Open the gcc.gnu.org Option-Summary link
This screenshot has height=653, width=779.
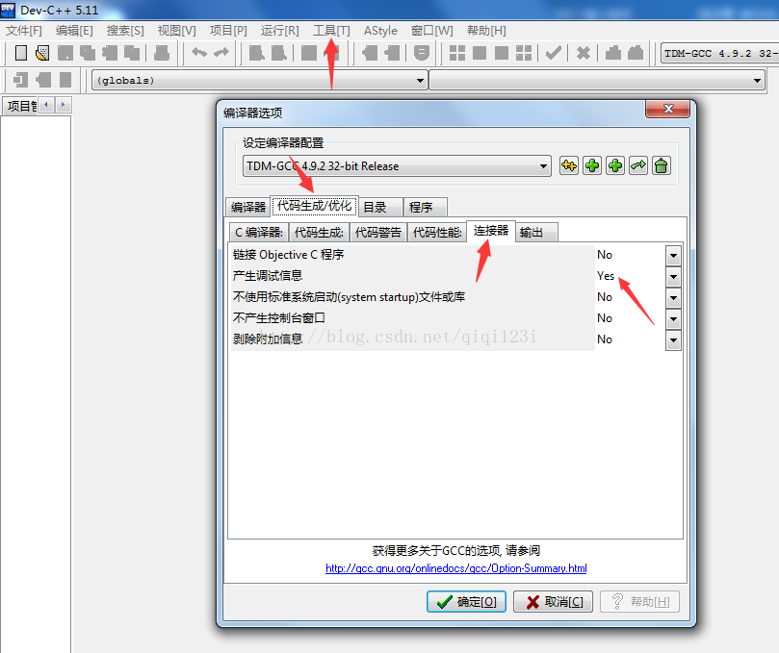[x=456, y=568]
